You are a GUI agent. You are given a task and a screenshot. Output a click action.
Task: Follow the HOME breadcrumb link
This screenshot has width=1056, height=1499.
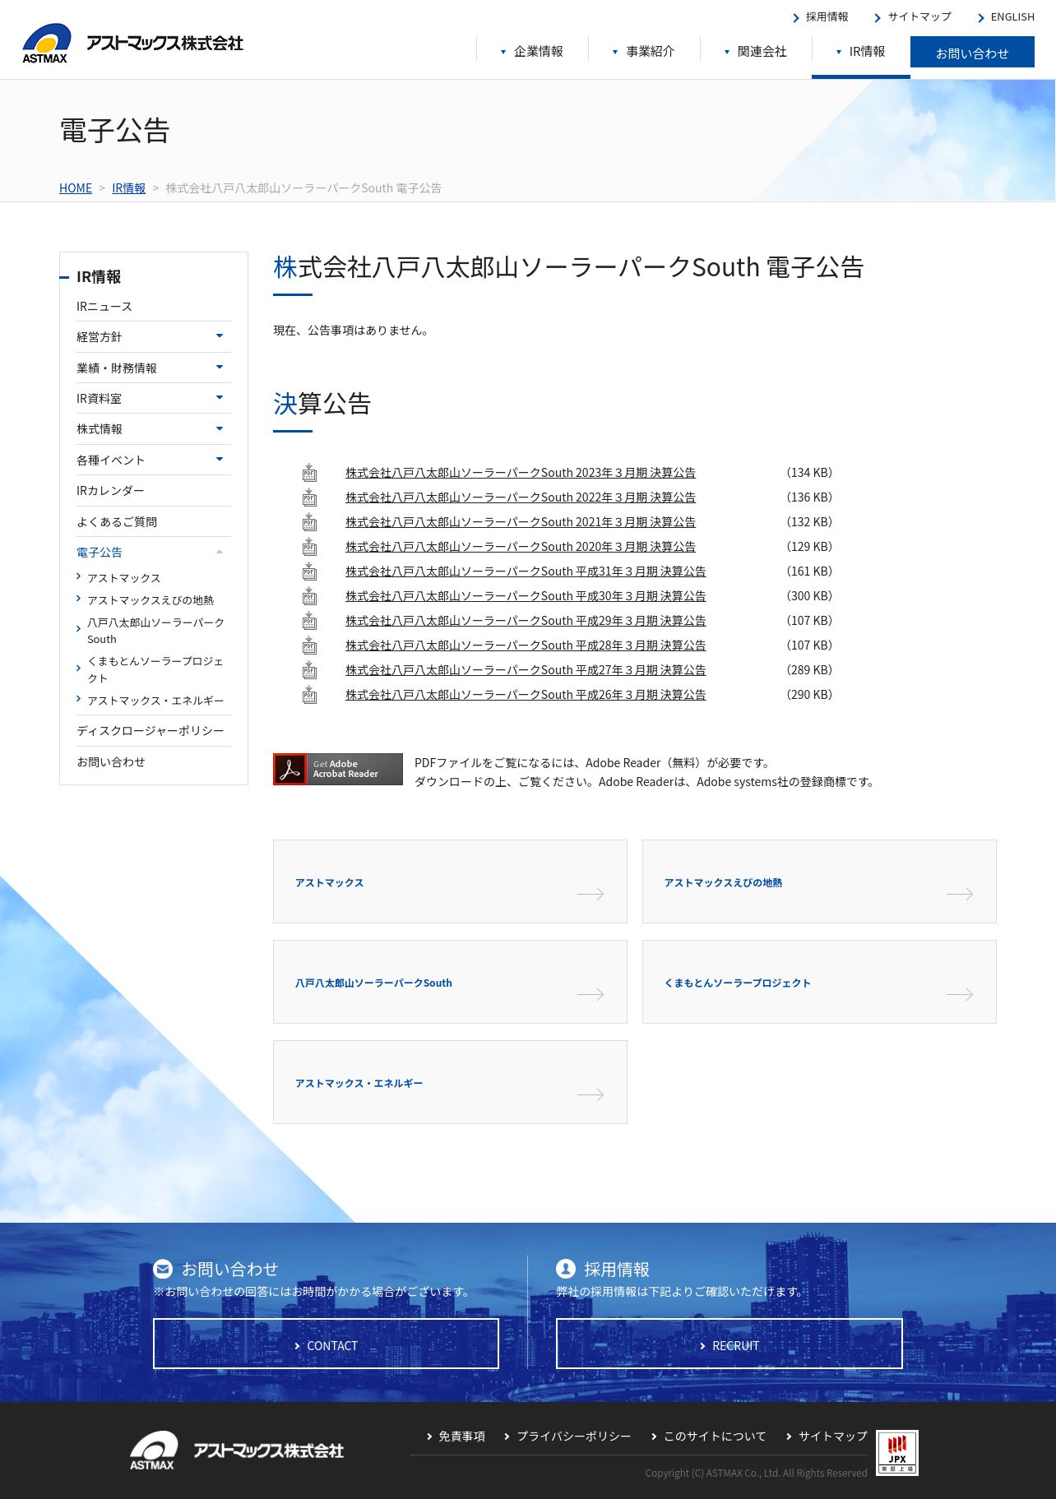[76, 188]
